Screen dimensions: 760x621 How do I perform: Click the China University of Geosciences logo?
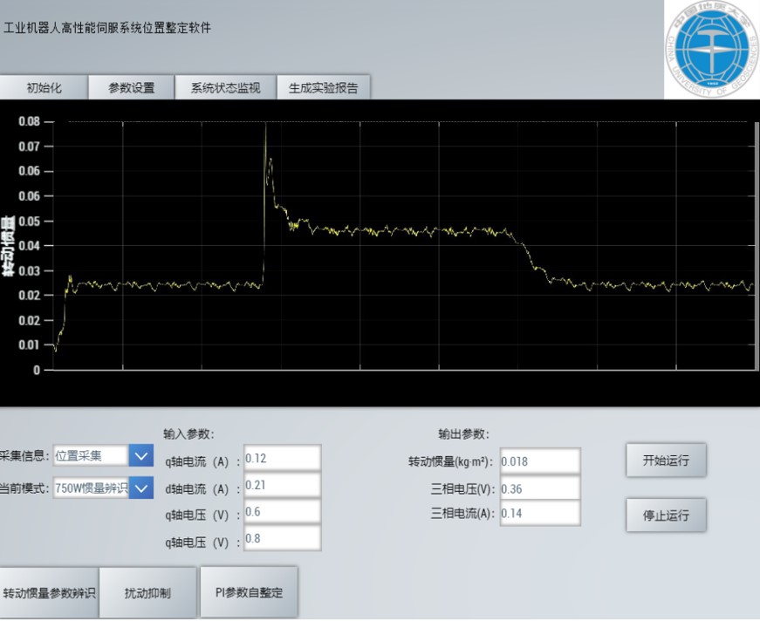pos(711,50)
